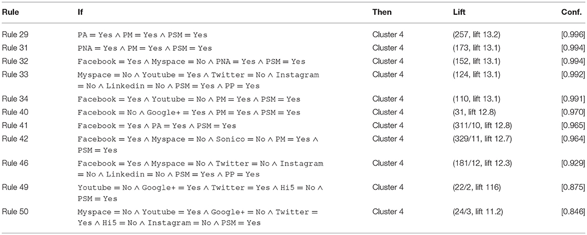Click the Rule 32 condition text
The width and height of the screenshot is (587, 235).
point(191,62)
